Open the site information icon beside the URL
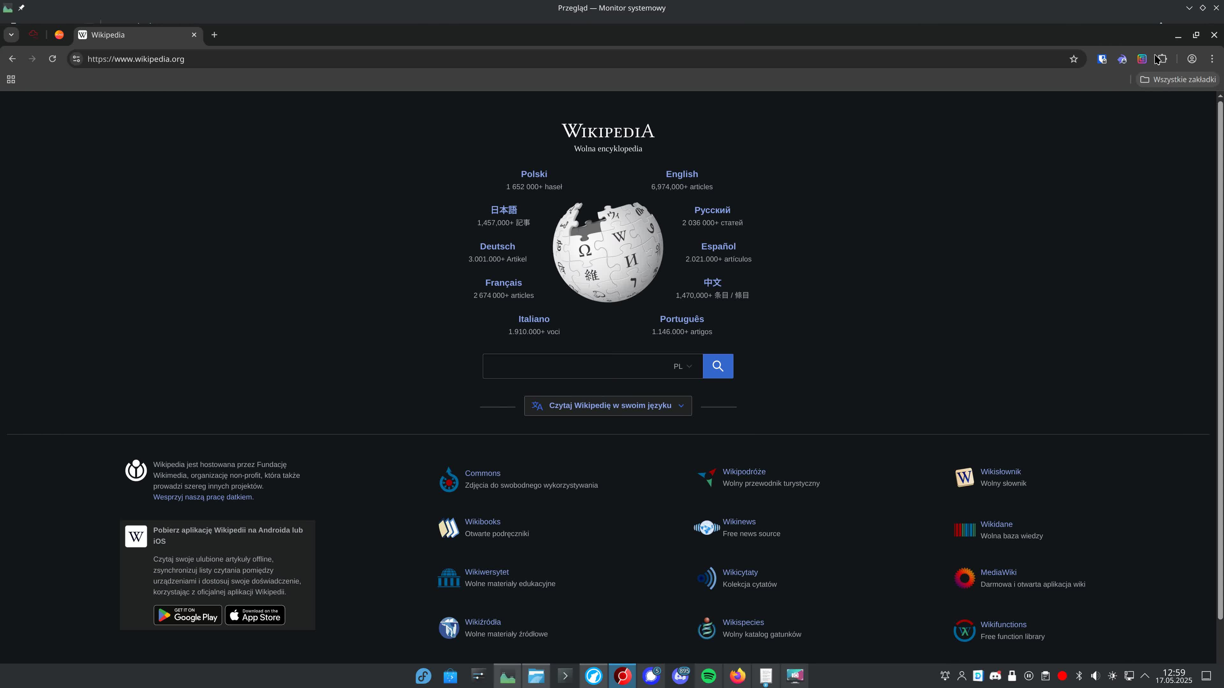The width and height of the screenshot is (1224, 688). pos(76,59)
